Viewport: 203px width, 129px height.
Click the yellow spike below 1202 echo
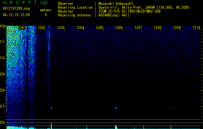click(51, 125)
